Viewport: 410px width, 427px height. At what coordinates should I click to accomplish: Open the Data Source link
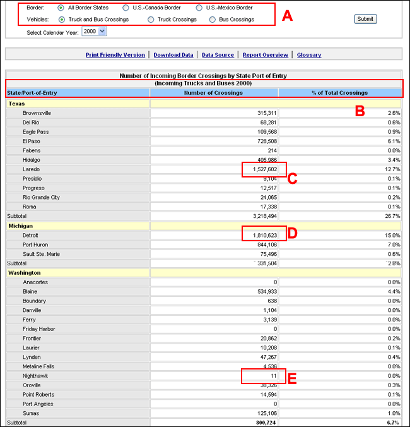click(218, 55)
